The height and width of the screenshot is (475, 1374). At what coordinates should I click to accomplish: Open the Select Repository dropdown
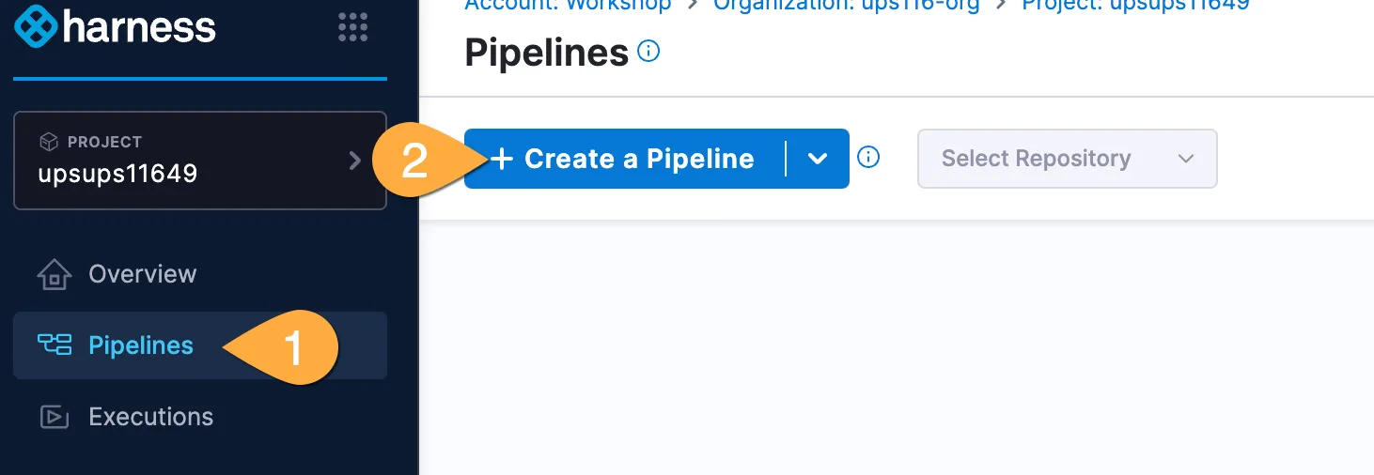(x=1067, y=159)
